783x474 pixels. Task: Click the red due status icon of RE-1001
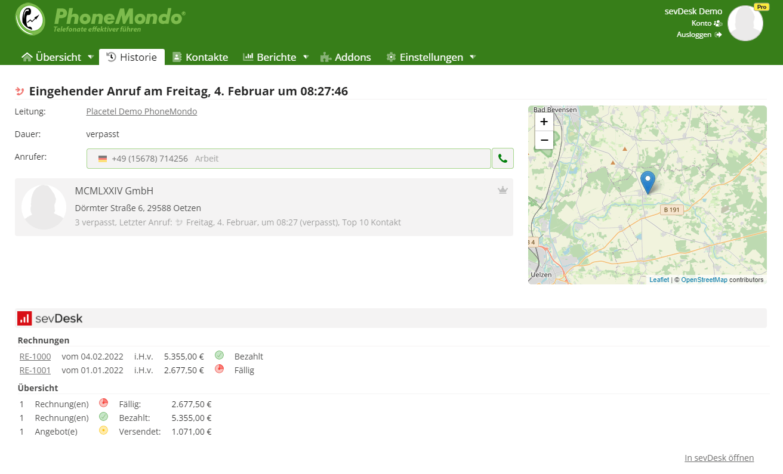pos(219,369)
